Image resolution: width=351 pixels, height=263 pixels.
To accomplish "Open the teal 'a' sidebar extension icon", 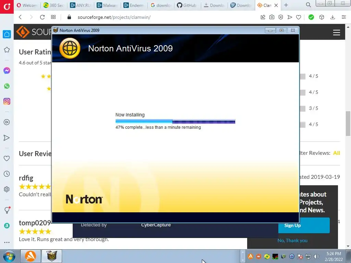I will (x=7, y=226).
